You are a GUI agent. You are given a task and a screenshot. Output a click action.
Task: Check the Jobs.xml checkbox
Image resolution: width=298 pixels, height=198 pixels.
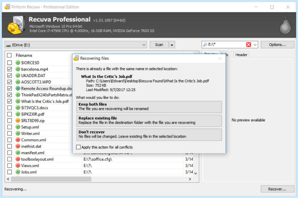(10, 172)
